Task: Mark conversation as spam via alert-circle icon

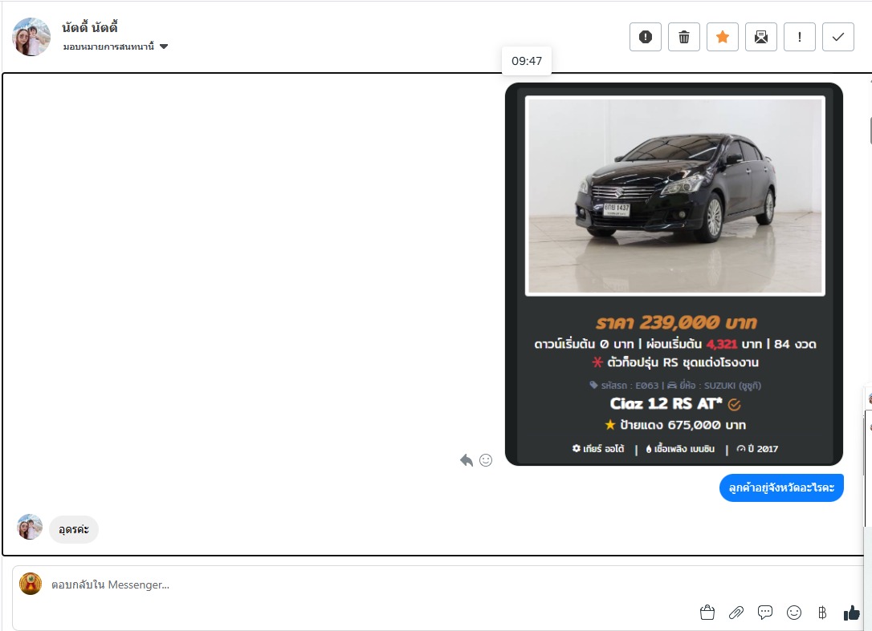Action: tap(645, 37)
